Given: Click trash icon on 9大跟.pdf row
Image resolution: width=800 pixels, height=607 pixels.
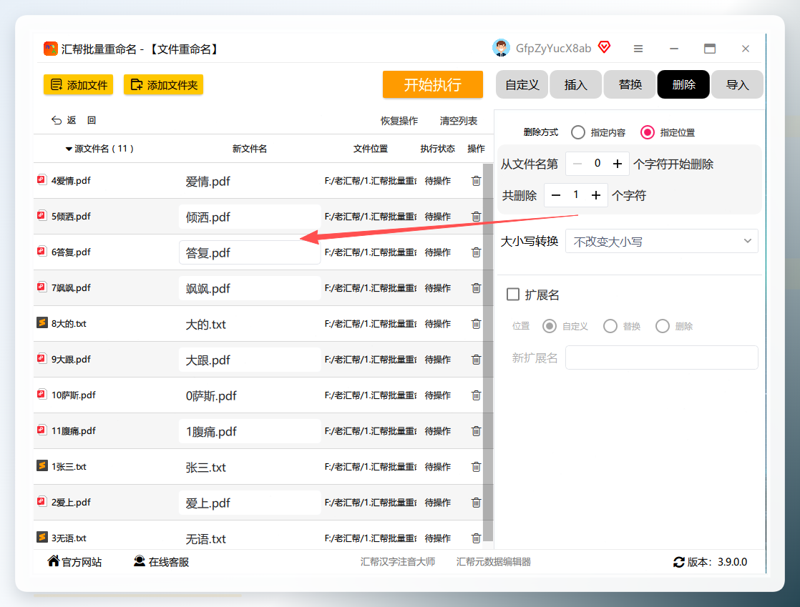Looking at the screenshot, I should point(476,360).
